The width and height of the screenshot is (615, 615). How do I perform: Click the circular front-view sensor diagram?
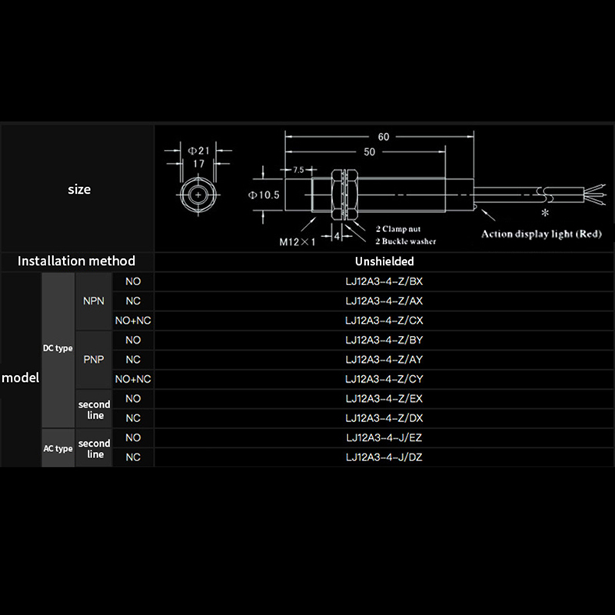tap(198, 196)
